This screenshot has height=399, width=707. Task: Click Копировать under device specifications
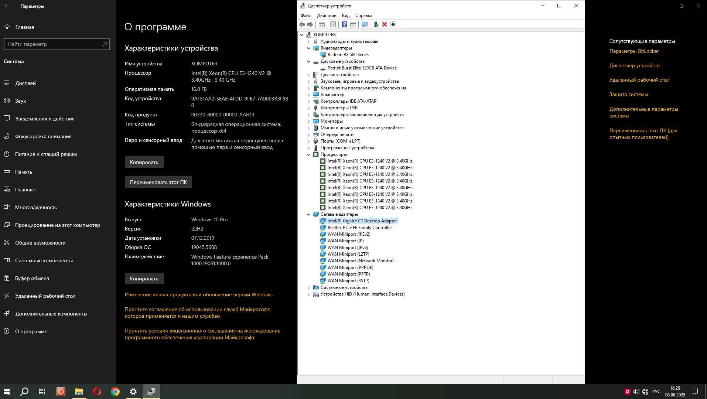[x=144, y=162]
